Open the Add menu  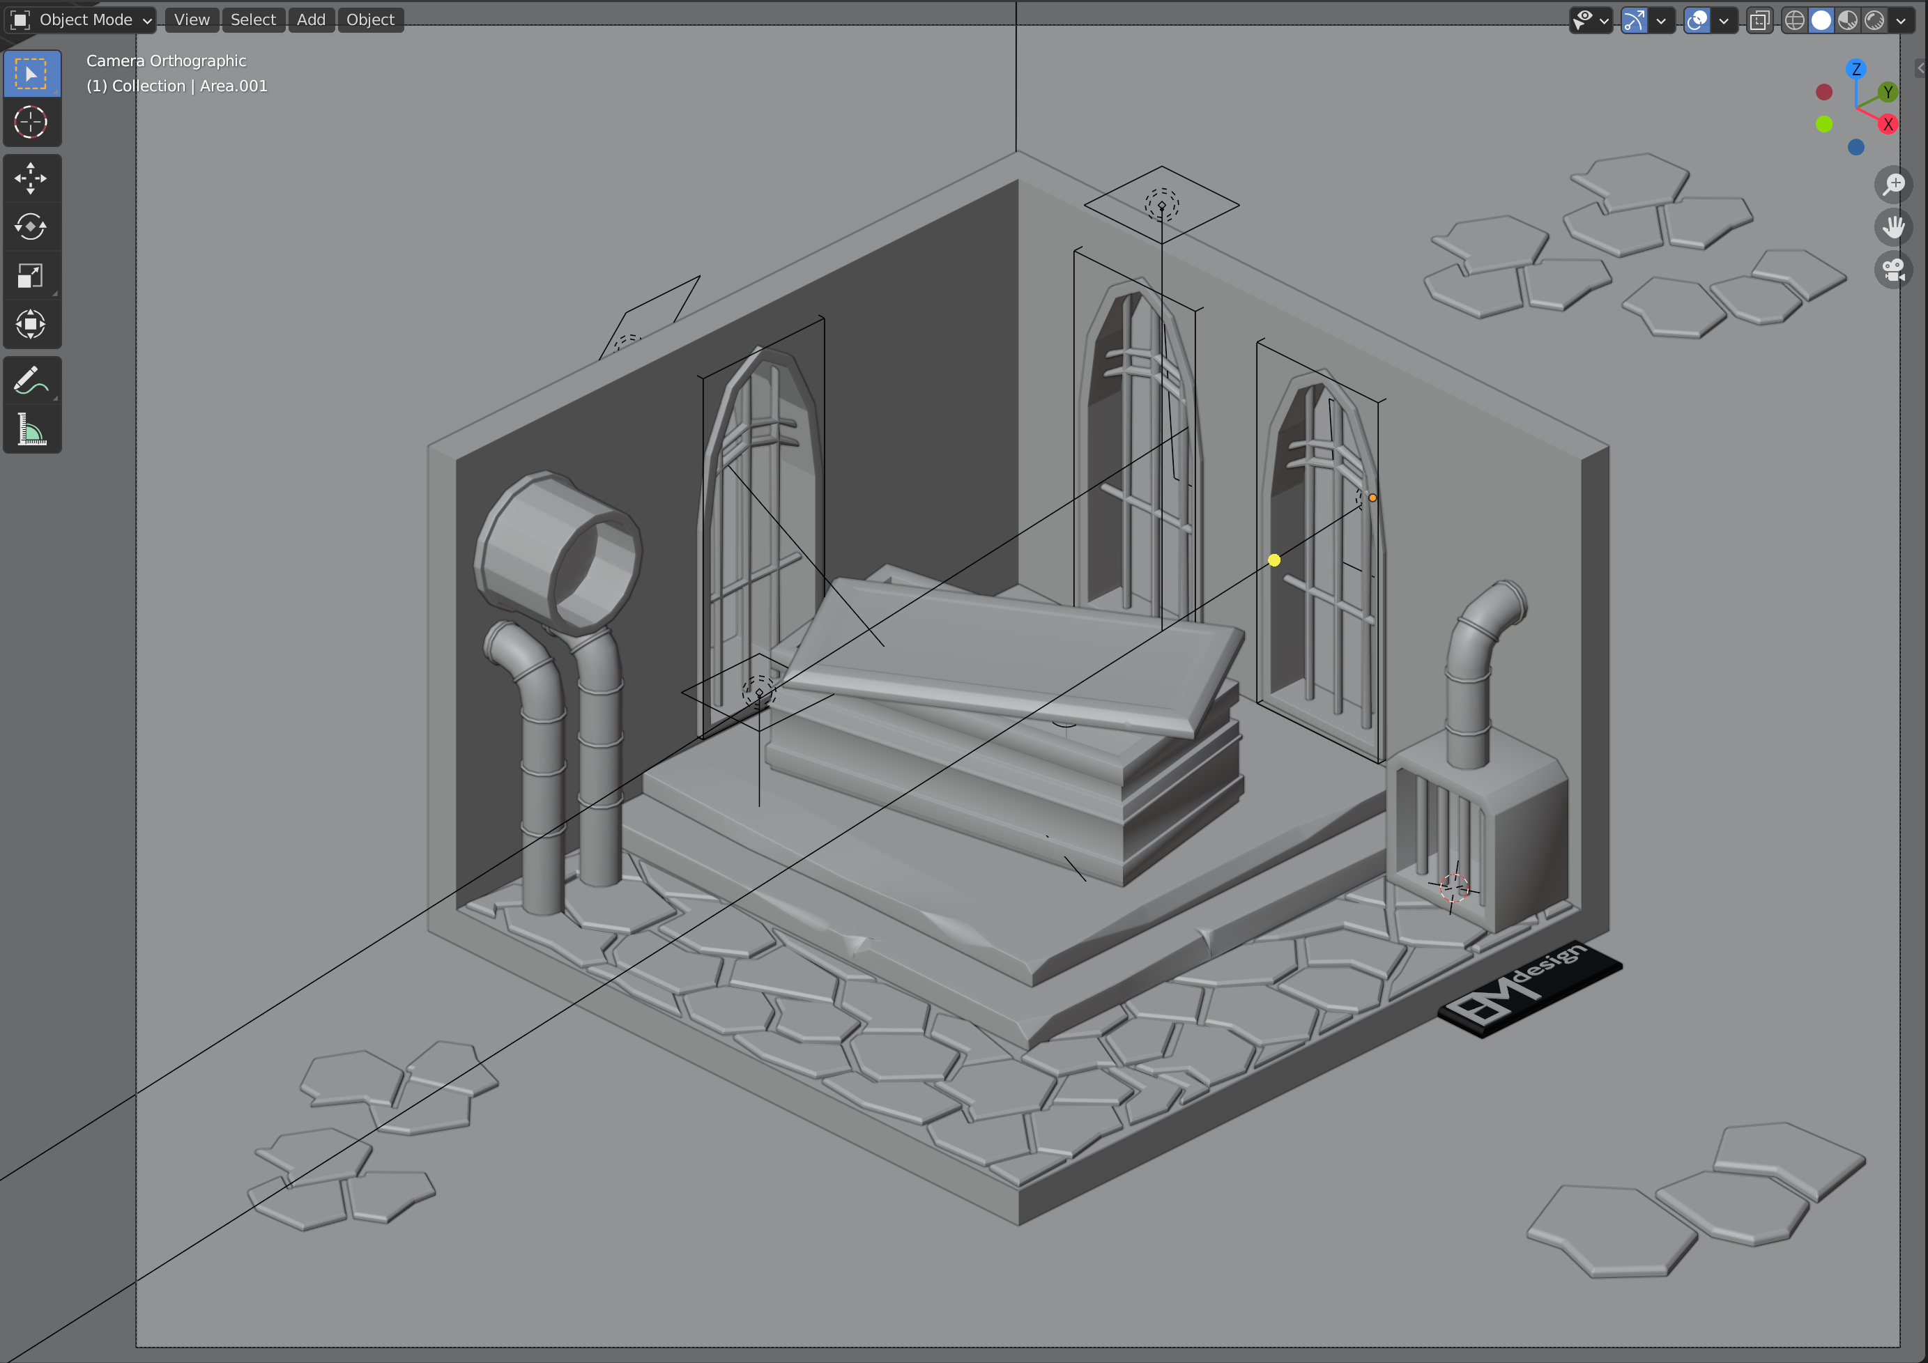click(311, 20)
